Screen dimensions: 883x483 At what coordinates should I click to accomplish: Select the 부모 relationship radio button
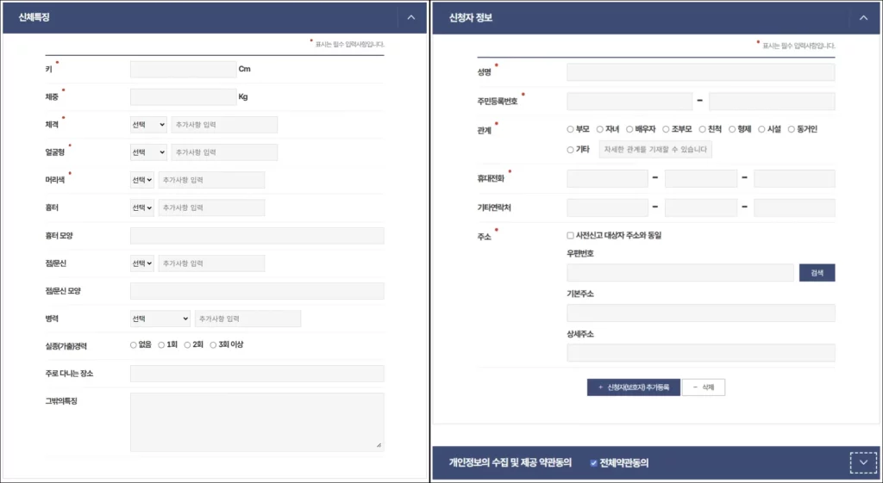(571, 129)
